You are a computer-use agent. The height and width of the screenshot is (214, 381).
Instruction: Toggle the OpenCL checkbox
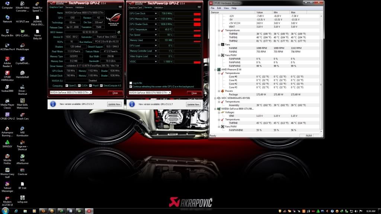click(x=67, y=86)
